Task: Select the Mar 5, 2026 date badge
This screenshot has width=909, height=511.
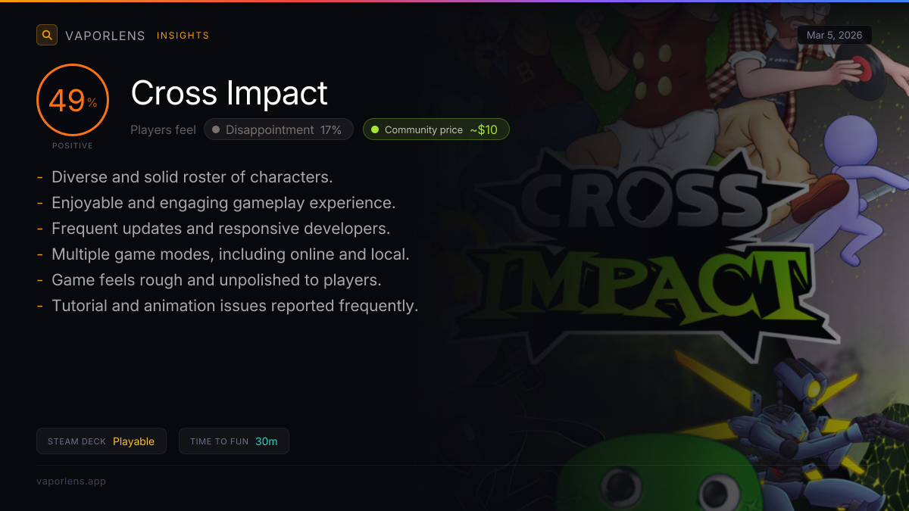Action: point(834,36)
